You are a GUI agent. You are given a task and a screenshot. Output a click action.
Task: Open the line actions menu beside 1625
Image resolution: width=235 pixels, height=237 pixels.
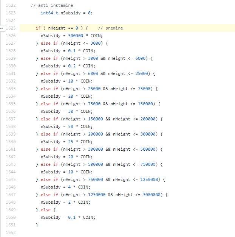3,28
